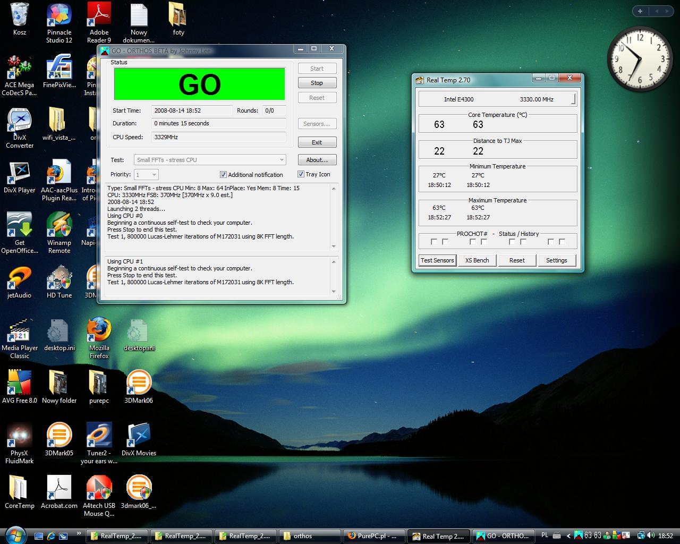Open the foty folder on desktop
The height and width of the screenshot is (544, 680).
click(x=178, y=19)
